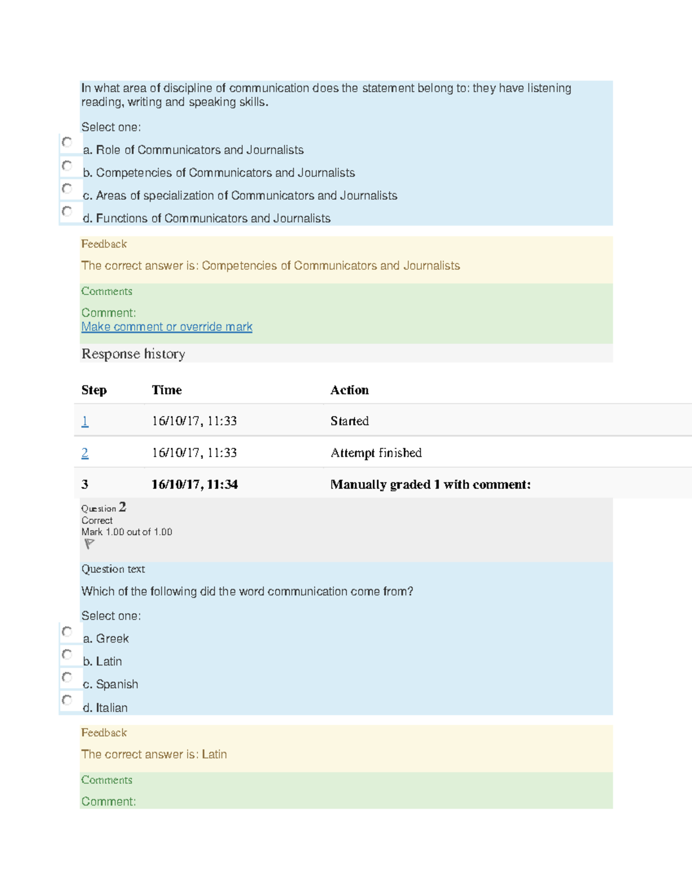Click 'Manually graded 1 with comment:' action text
Screen dimensions: 692x896
(430, 485)
